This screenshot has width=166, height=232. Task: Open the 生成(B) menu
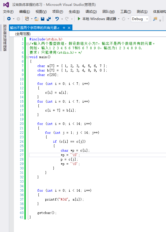click(x=74, y=11)
